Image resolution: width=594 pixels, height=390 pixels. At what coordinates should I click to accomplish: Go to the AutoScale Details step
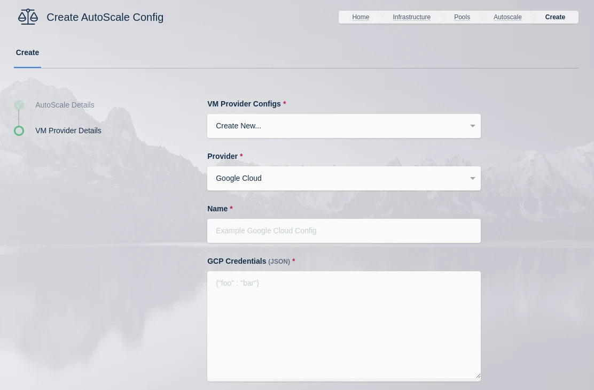65,105
